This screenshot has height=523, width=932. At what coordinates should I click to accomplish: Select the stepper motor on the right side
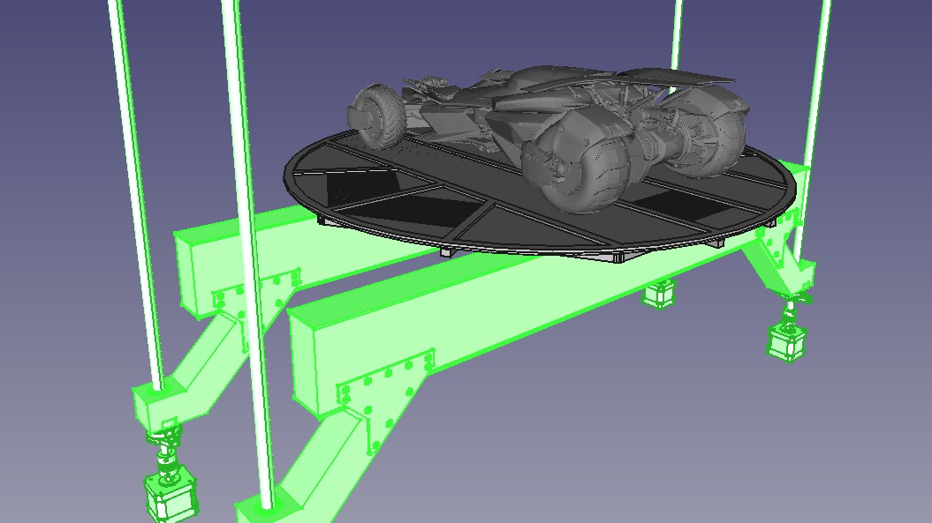(x=785, y=341)
